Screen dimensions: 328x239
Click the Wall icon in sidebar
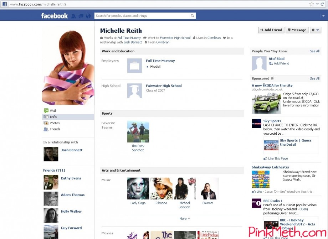(x=46, y=111)
